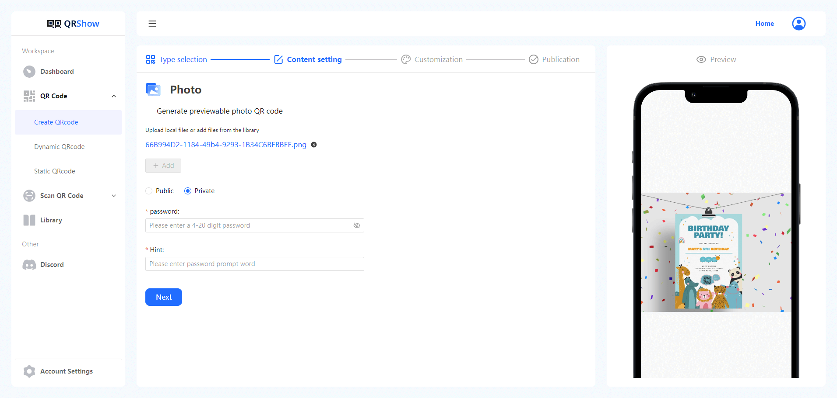
Task: Go to the Customization step
Action: coord(432,59)
